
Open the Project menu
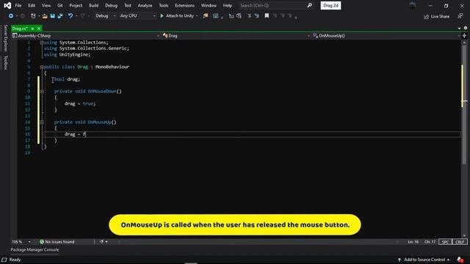pyautogui.click(x=76, y=5)
